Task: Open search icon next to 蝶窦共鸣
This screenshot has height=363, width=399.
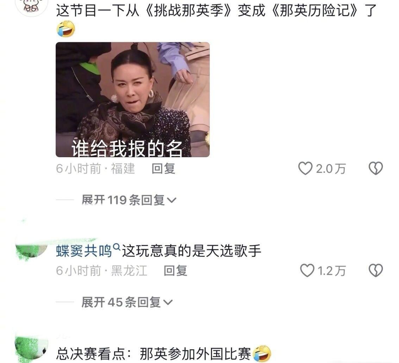Action: pyautogui.click(x=117, y=247)
